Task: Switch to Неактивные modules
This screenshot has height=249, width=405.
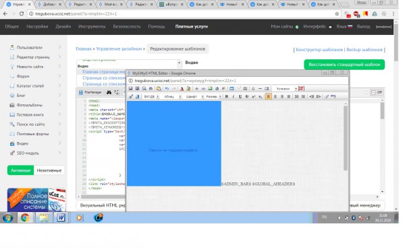Action: 49,170
